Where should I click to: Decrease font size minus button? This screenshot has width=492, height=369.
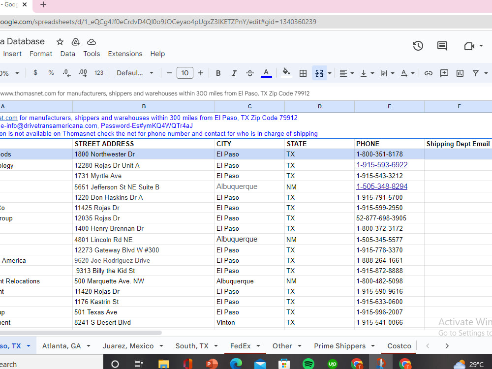pyautogui.click(x=169, y=73)
